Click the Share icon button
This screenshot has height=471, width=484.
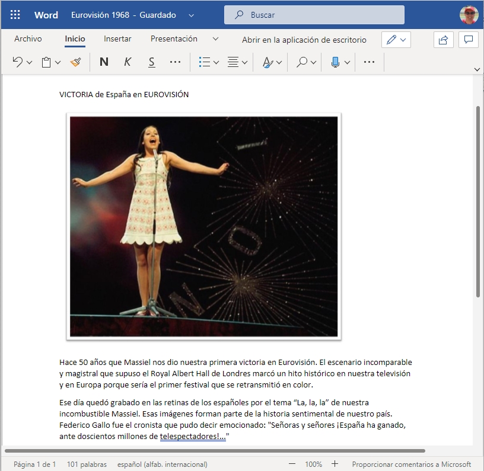click(442, 40)
